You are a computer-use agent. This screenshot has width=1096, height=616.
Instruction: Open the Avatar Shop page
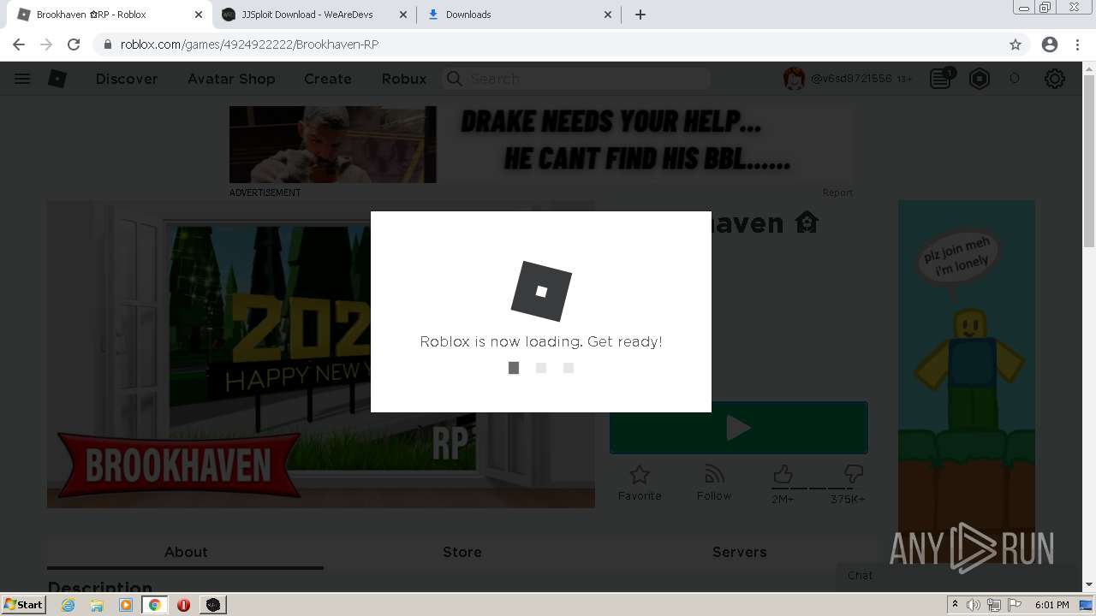231,79
